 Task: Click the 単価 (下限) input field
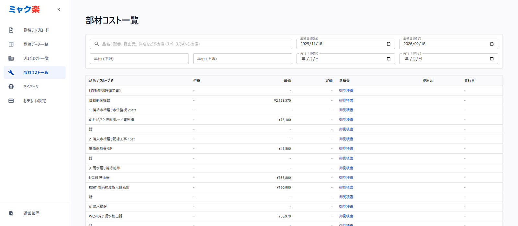point(139,59)
